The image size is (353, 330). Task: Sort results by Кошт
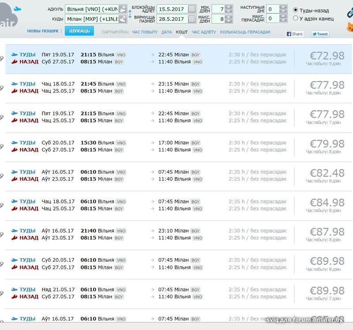(182, 32)
